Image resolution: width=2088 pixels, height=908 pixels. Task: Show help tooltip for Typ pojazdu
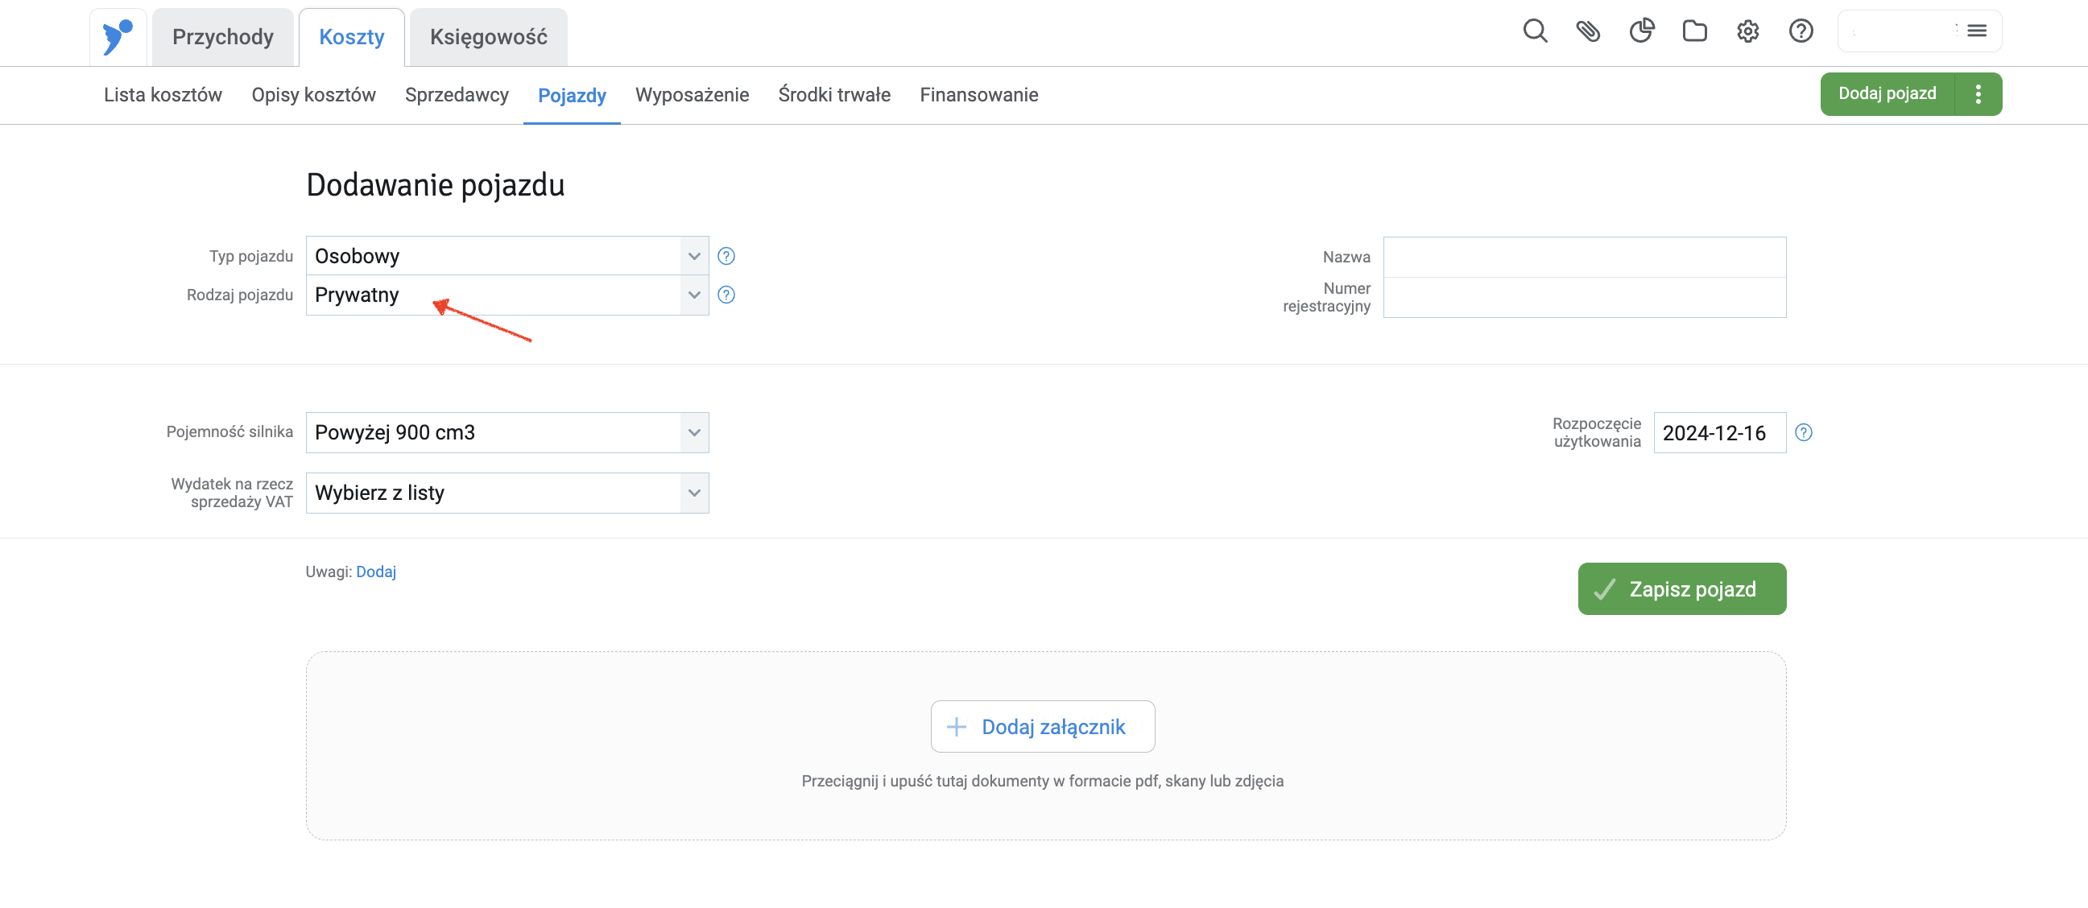(726, 256)
